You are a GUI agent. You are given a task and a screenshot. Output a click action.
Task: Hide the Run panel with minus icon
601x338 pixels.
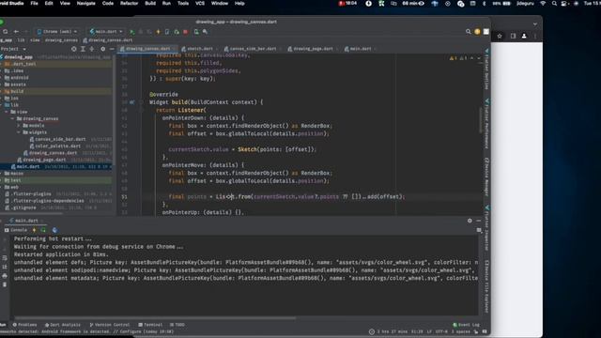478,221
